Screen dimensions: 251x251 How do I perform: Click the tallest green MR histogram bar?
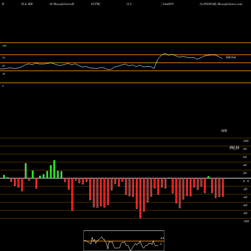(x=54, y=169)
